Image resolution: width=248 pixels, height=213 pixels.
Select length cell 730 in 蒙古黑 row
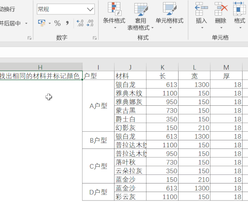coord(163,110)
